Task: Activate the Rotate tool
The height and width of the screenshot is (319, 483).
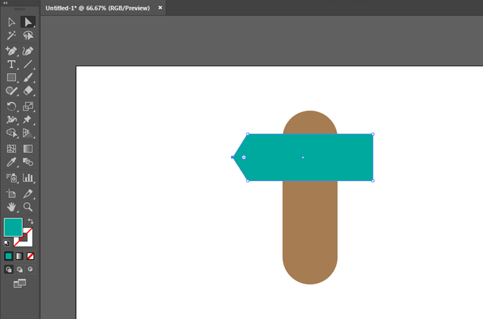Action: coord(12,106)
